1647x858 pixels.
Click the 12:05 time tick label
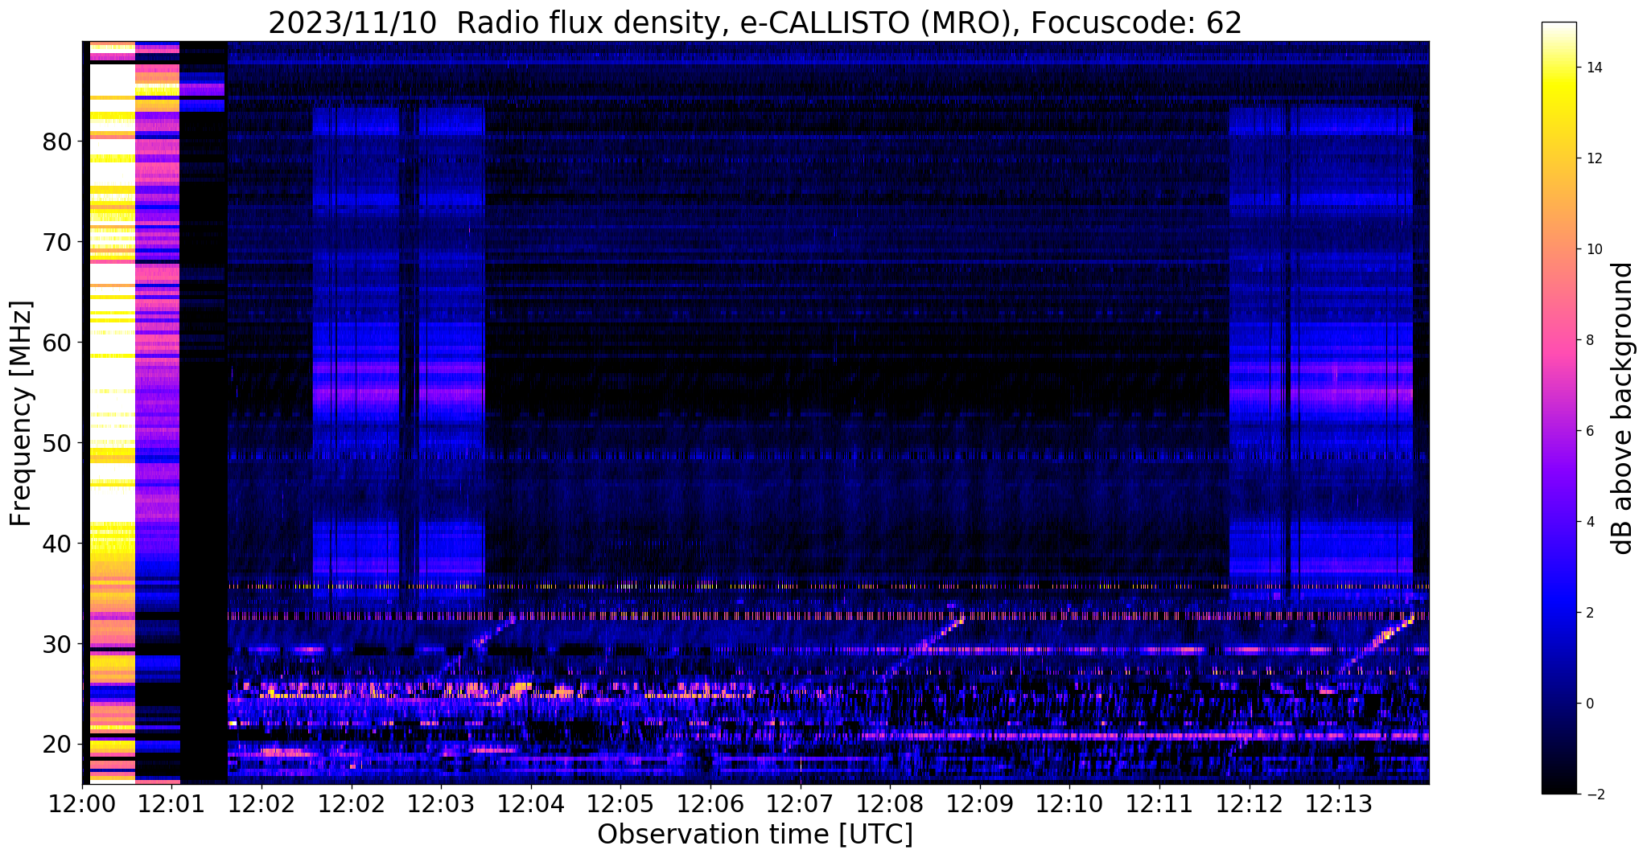coord(620,803)
